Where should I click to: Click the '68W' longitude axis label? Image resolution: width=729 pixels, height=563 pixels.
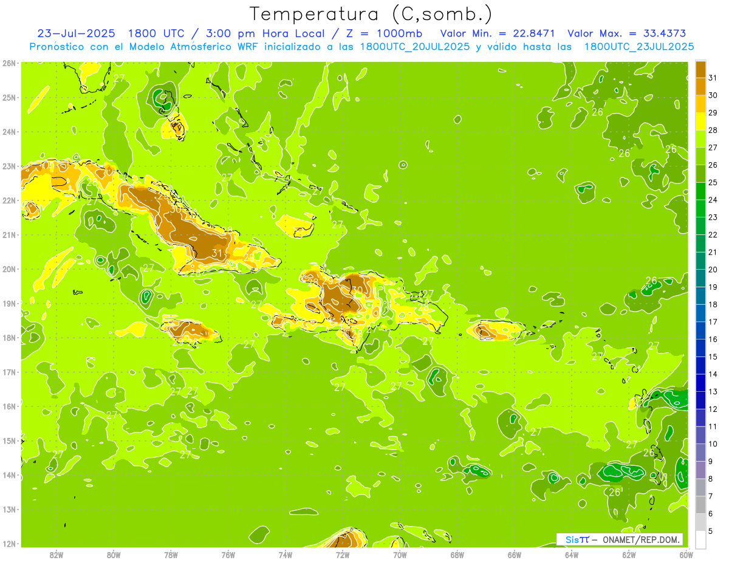[x=457, y=554]
